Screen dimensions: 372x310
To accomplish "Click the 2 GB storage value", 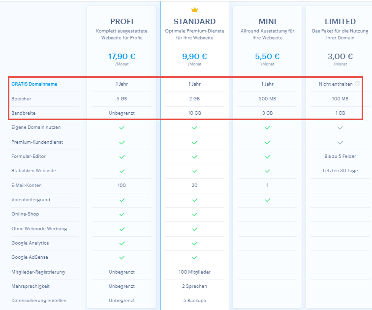I will (x=194, y=99).
